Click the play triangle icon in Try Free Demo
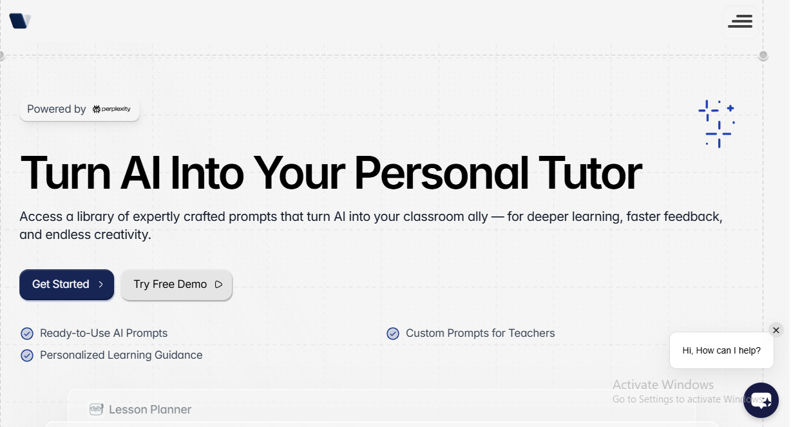791x427 pixels. click(218, 285)
